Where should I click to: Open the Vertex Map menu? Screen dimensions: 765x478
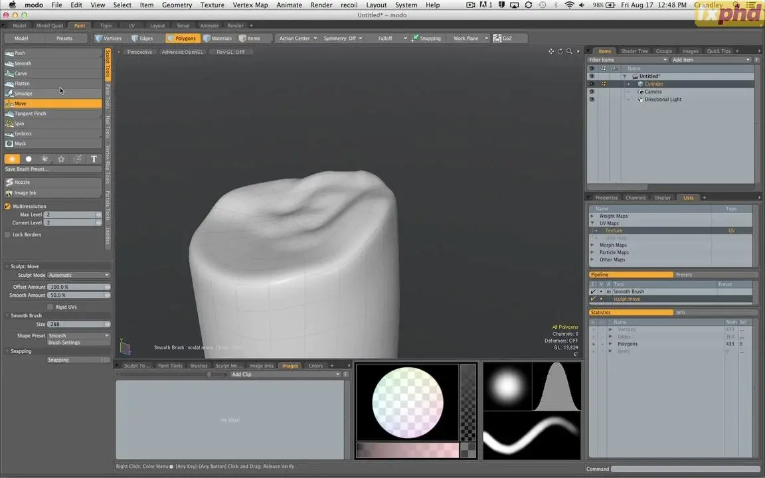click(250, 5)
